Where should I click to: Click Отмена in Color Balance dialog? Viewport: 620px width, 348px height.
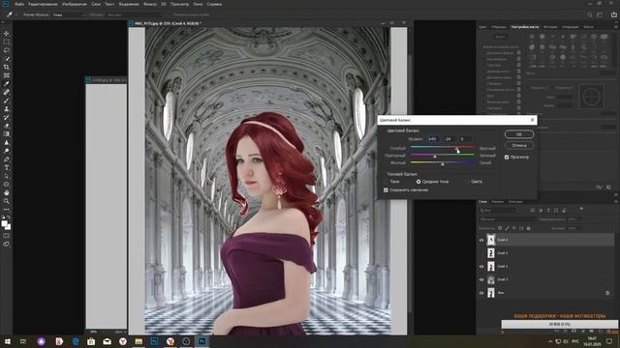click(519, 145)
